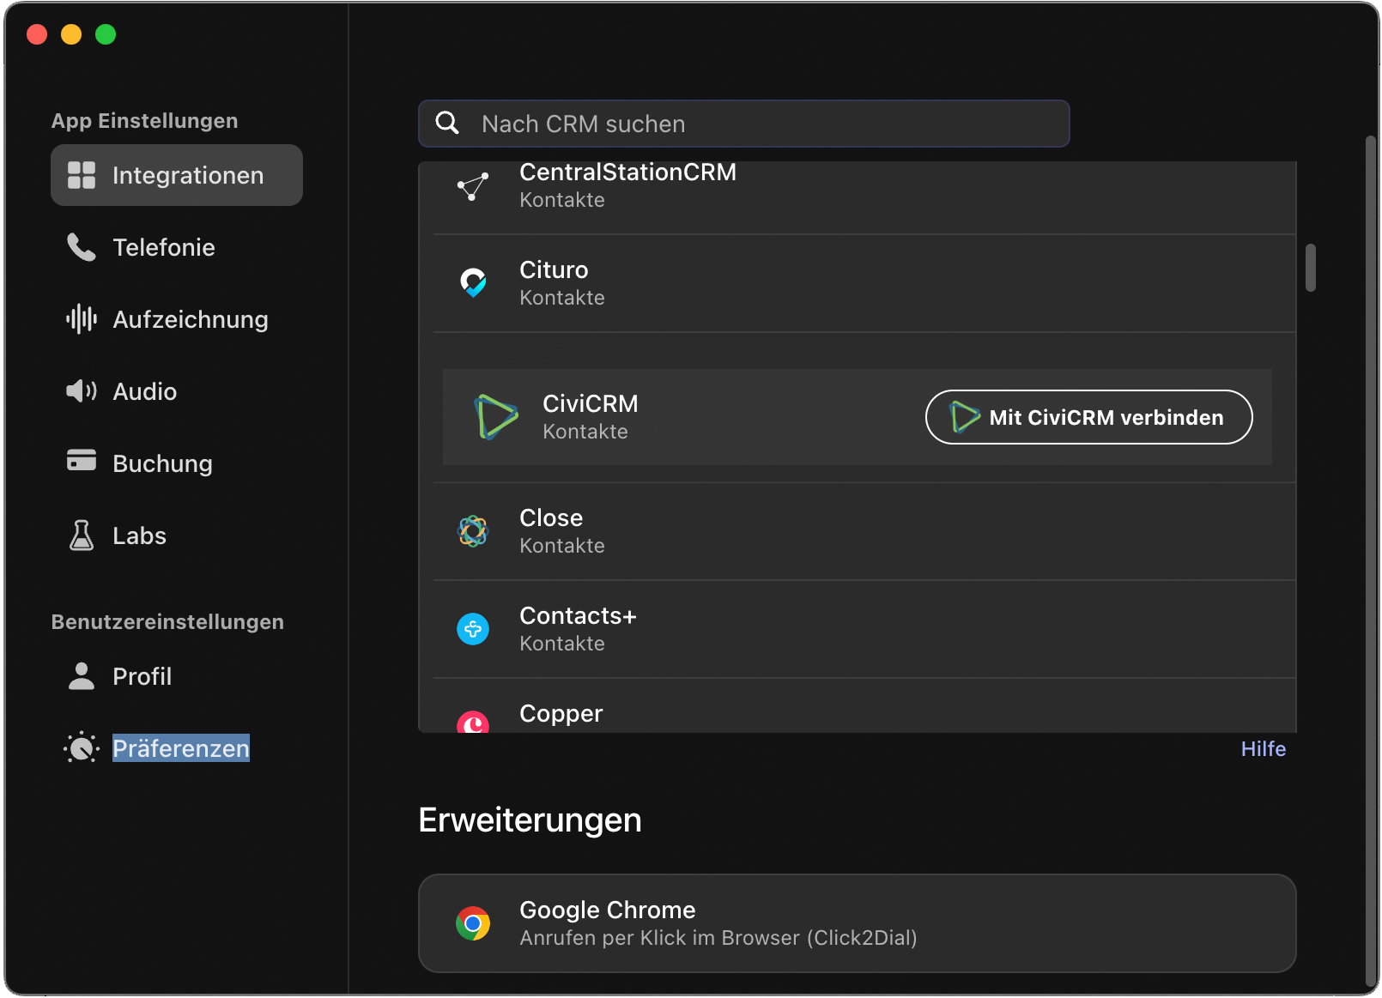The image size is (1382, 998).
Task: Click the Buchung card icon
Action: pos(82,460)
